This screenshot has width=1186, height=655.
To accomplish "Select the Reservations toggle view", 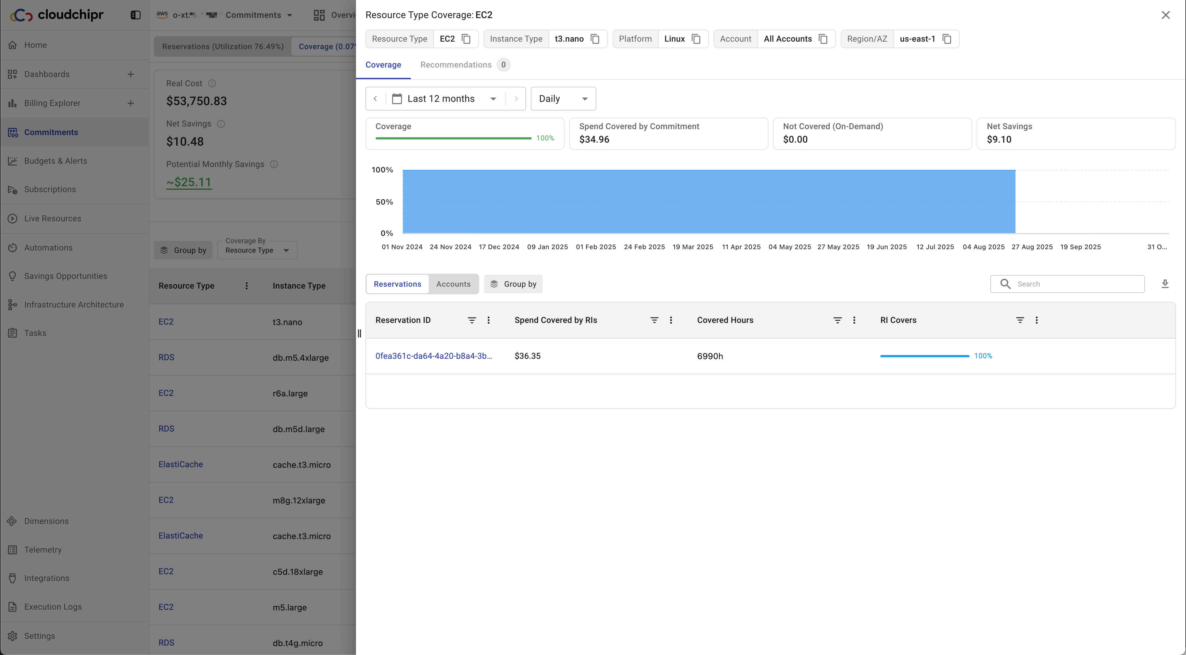I will click(x=397, y=284).
